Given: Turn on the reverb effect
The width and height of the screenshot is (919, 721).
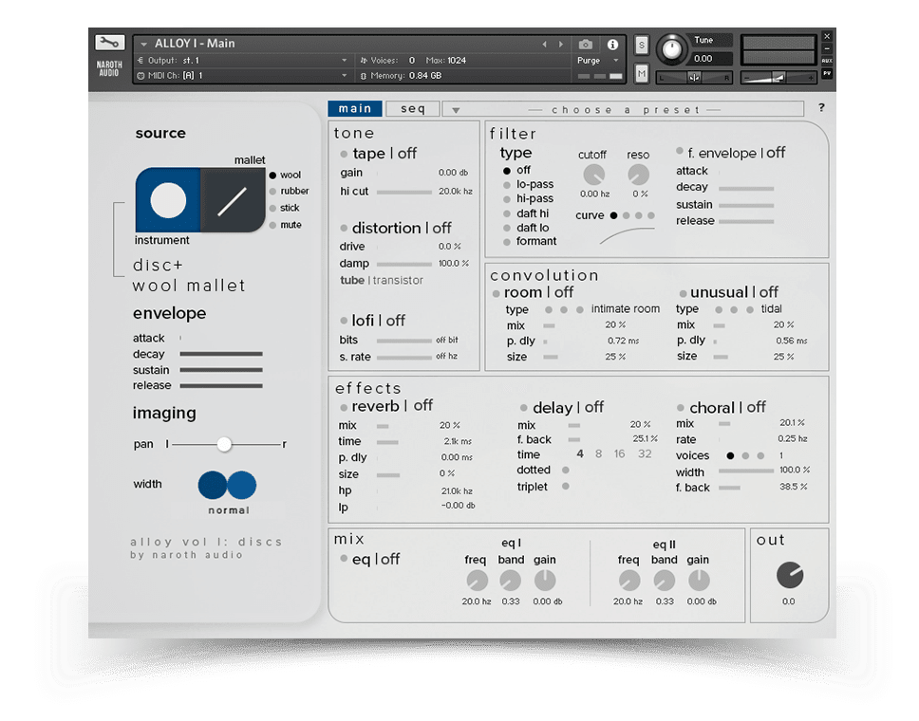Looking at the screenshot, I should tap(344, 406).
